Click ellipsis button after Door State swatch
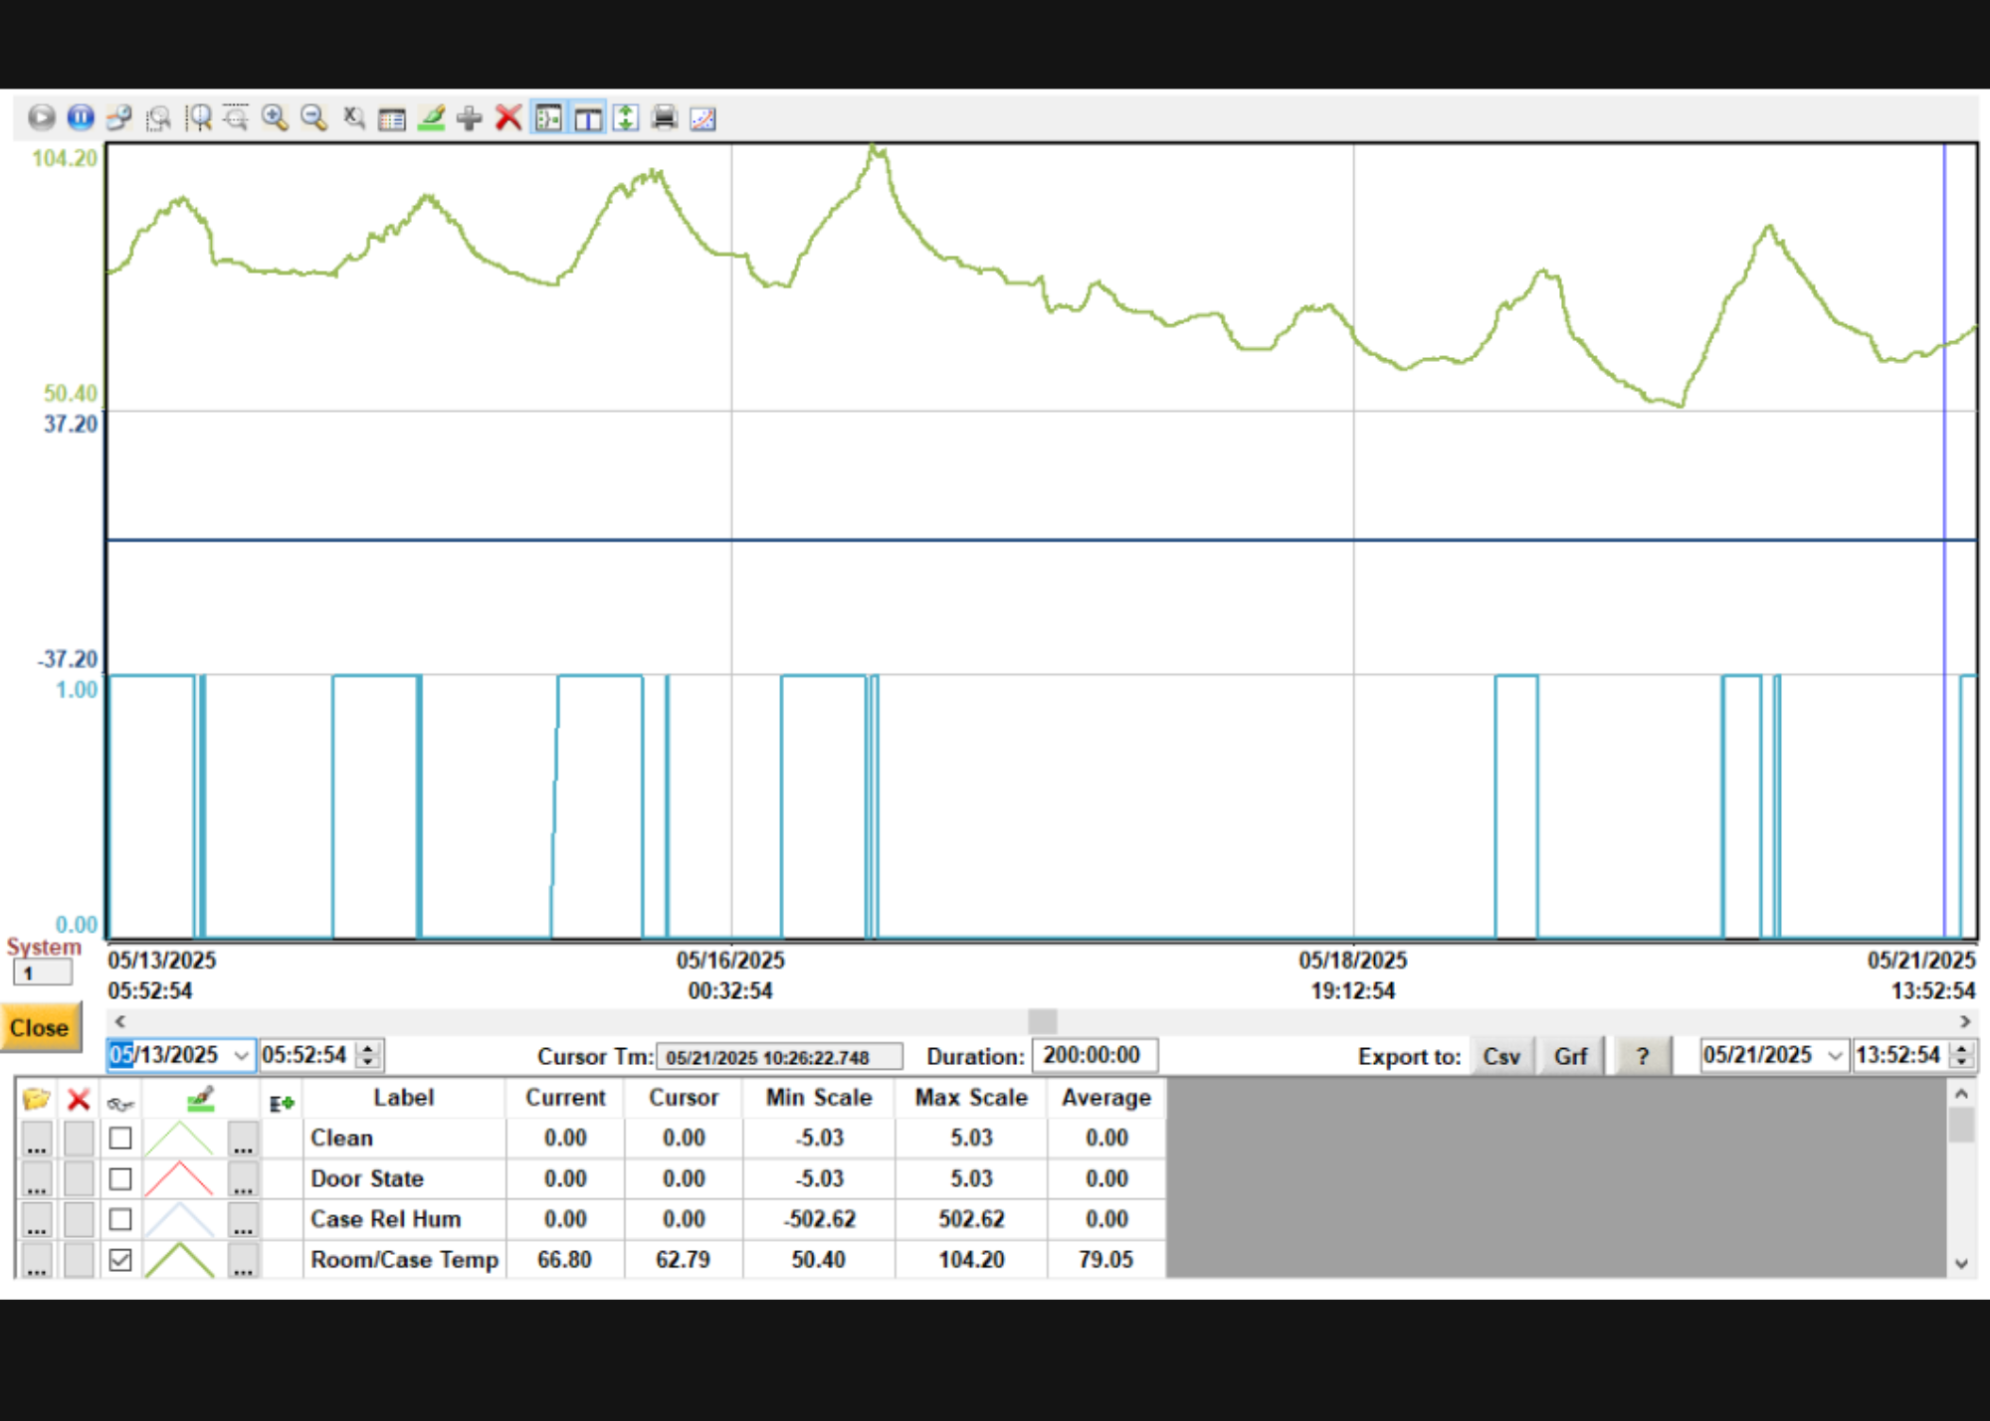This screenshot has width=1990, height=1421. [x=243, y=1180]
